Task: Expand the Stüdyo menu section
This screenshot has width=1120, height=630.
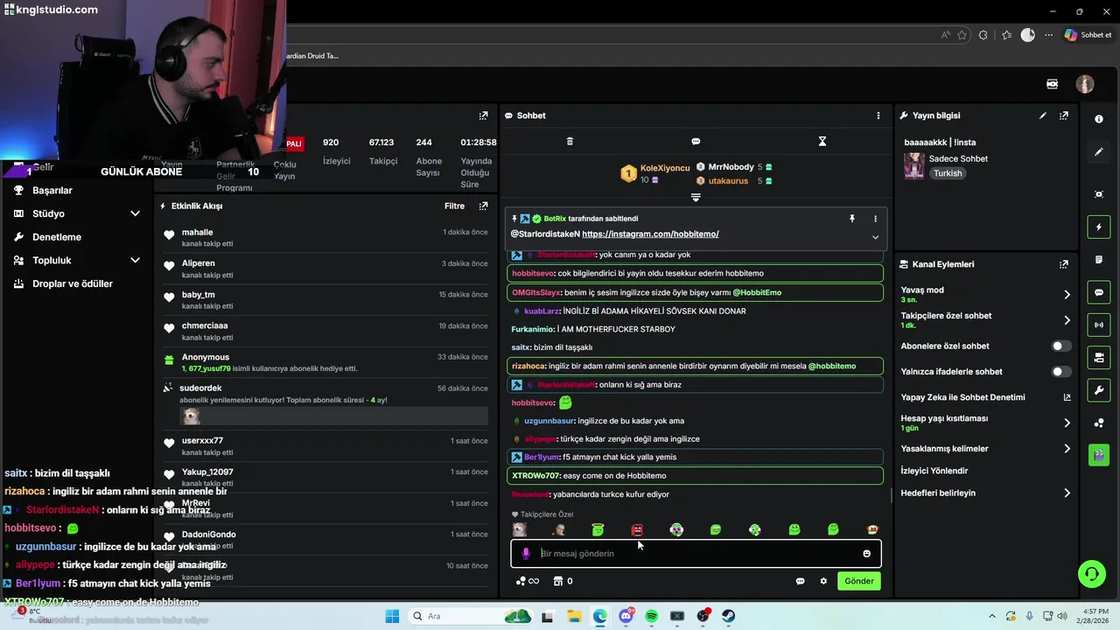Action: [x=74, y=213]
